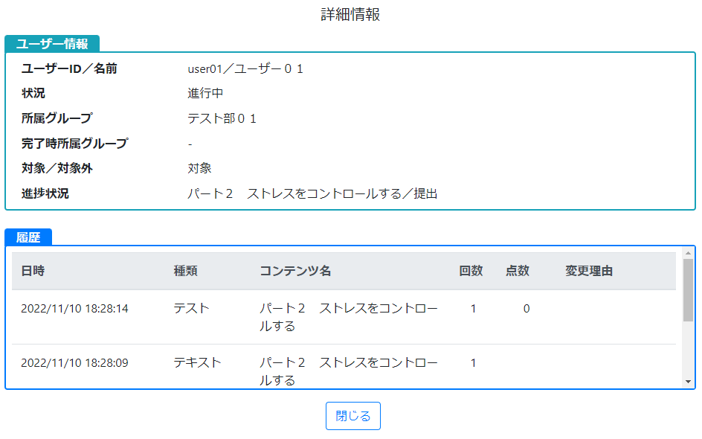
Task: Click the 閉じる button
Action: [x=352, y=416]
